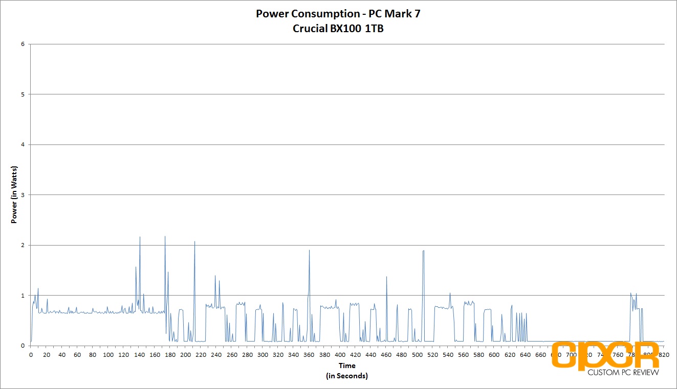Select the subtitle "Crucial BX100 1TB"
The height and width of the screenshot is (389, 677).
(x=338, y=29)
